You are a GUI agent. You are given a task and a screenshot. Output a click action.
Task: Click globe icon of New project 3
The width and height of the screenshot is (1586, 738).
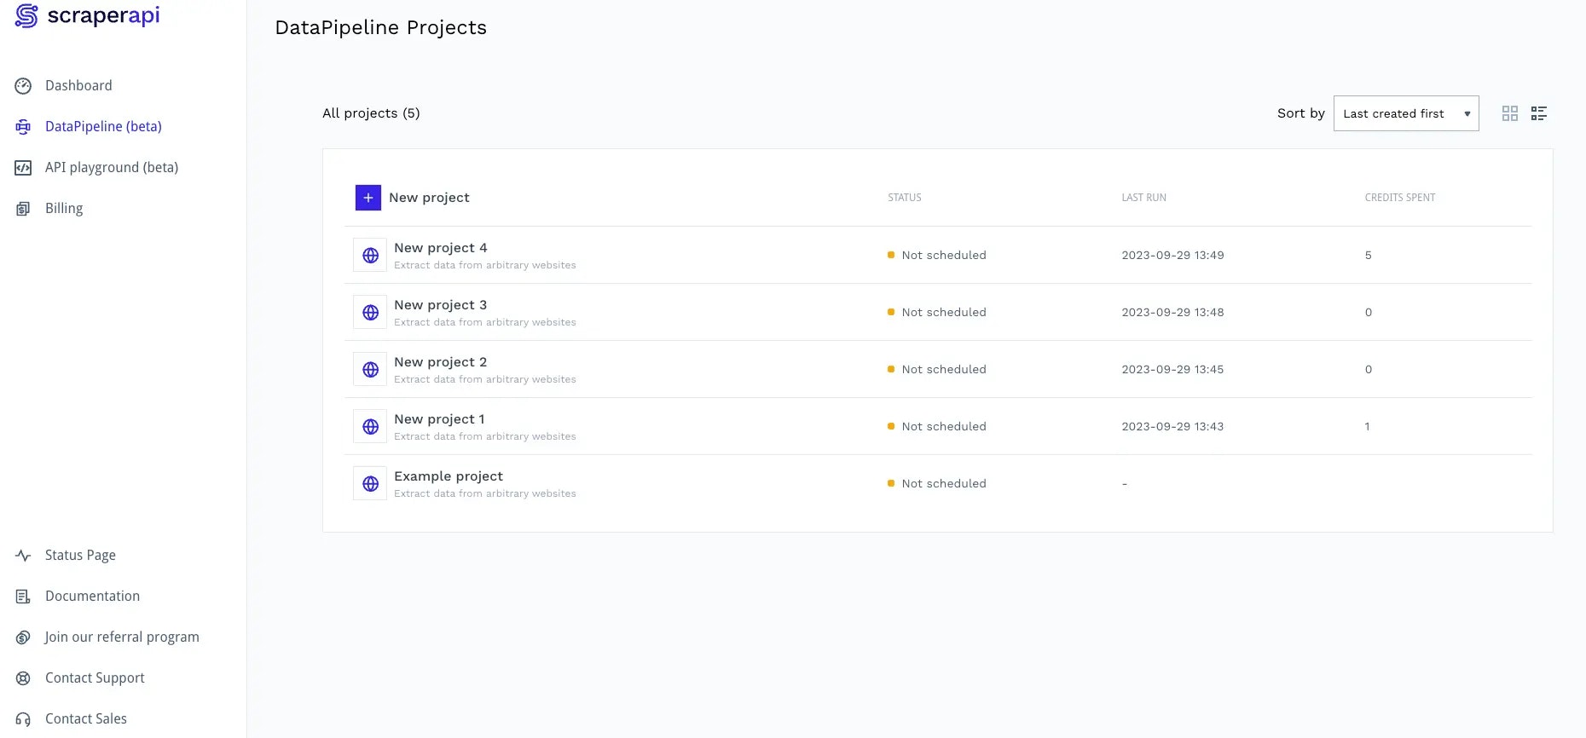(370, 313)
